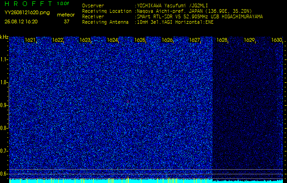The image size is (287, 183).
Task: Click the 1621 time marker
Action: [30, 40]
